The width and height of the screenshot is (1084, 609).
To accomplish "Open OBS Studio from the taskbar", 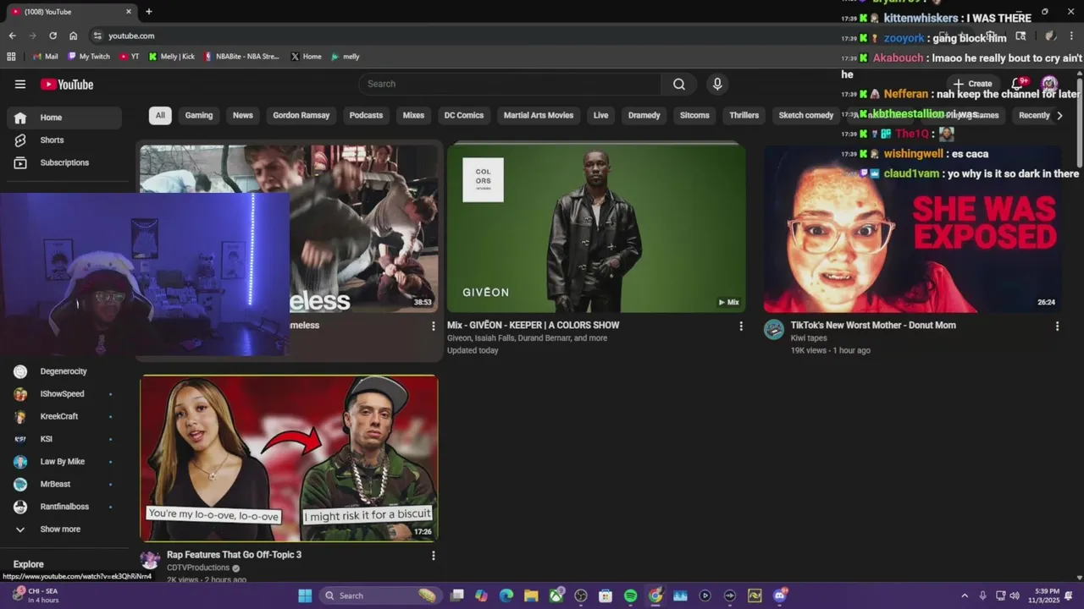I will [x=581, y=595].
